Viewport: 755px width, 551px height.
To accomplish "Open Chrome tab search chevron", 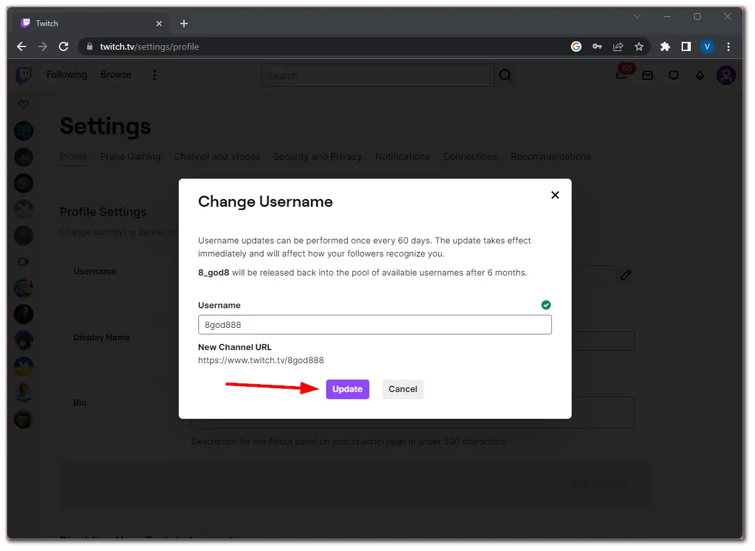I will point(636,16).
